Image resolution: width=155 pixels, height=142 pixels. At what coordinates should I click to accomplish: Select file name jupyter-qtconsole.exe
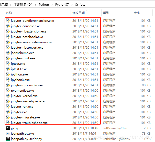point(27,85)
